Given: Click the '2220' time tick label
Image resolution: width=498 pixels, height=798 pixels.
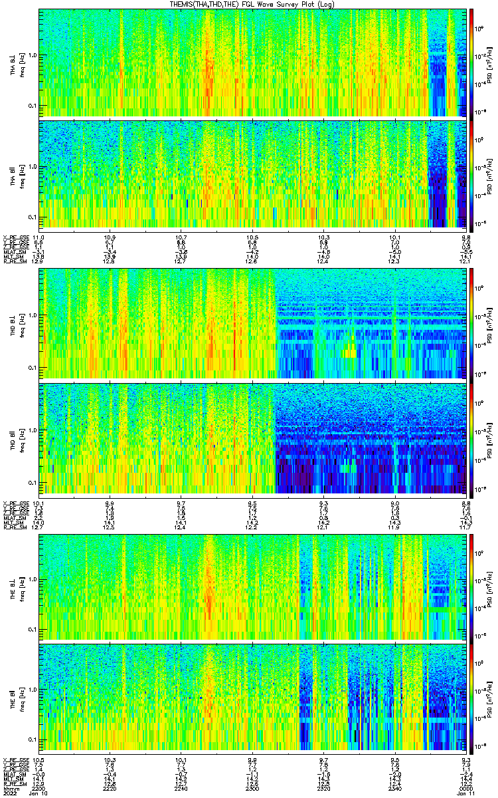Looking at the screenshot, I should 110,788.
